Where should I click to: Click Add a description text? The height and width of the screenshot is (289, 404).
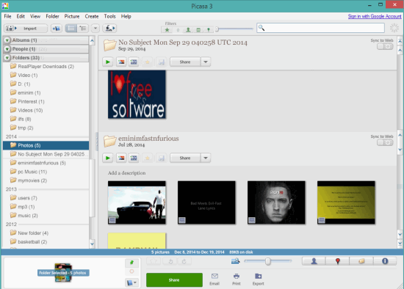pos(126,173)
